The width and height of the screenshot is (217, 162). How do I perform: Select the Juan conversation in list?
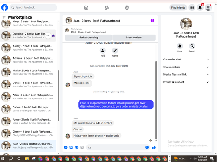pyautogui.click(x=28, y=146)
